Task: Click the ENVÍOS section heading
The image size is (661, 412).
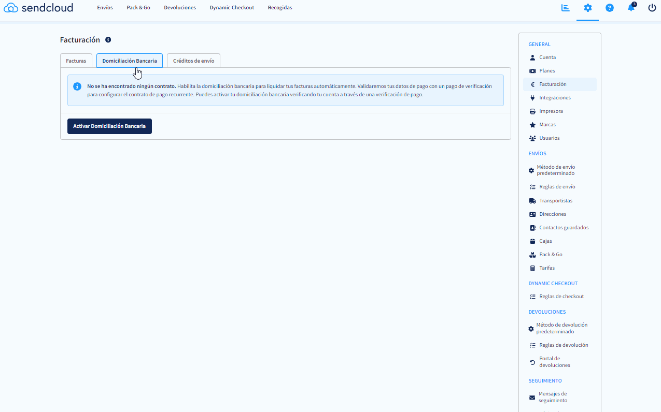Action: (x=537, y=154)
